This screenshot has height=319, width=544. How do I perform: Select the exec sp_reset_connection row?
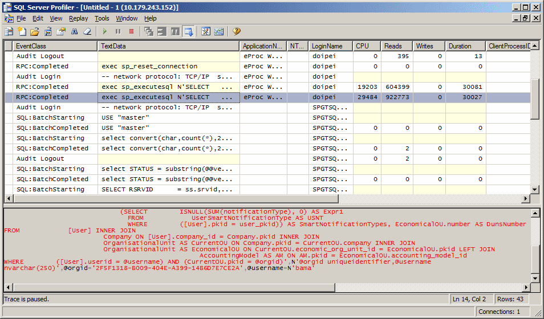267,66
